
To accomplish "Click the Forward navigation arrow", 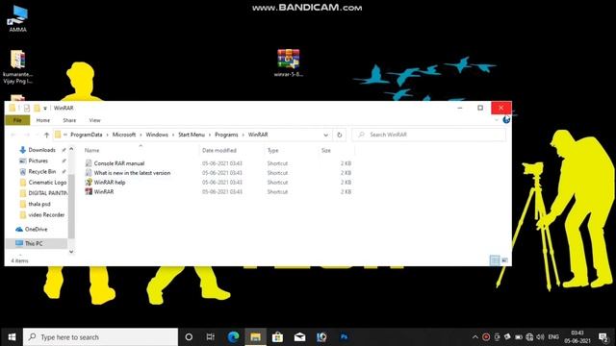I will [x=27, y=135].
